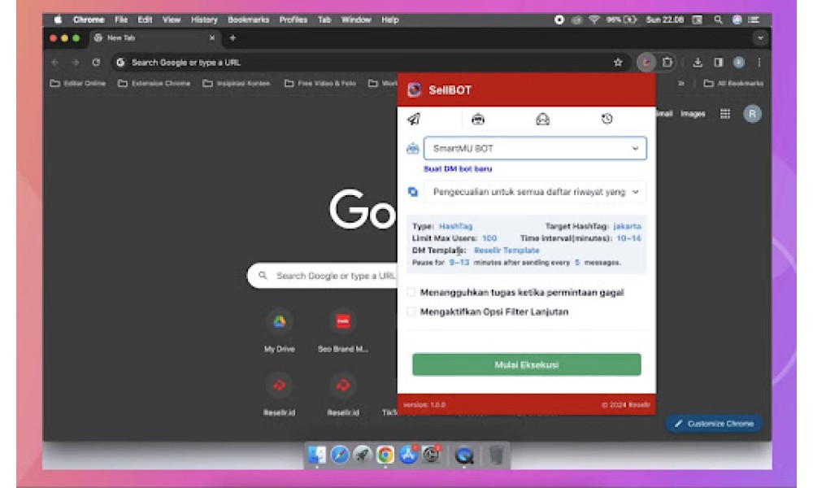The height and width of the screenshot is (488, 813).
Task: Click the copy icon beside Pengecualian dropdown
Action: [x=413, y=192]
